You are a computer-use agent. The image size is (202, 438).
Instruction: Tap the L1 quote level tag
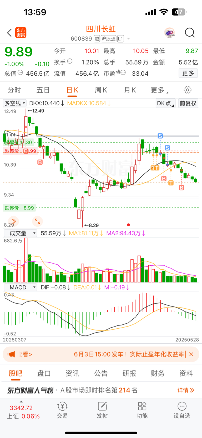pos(120,39)
